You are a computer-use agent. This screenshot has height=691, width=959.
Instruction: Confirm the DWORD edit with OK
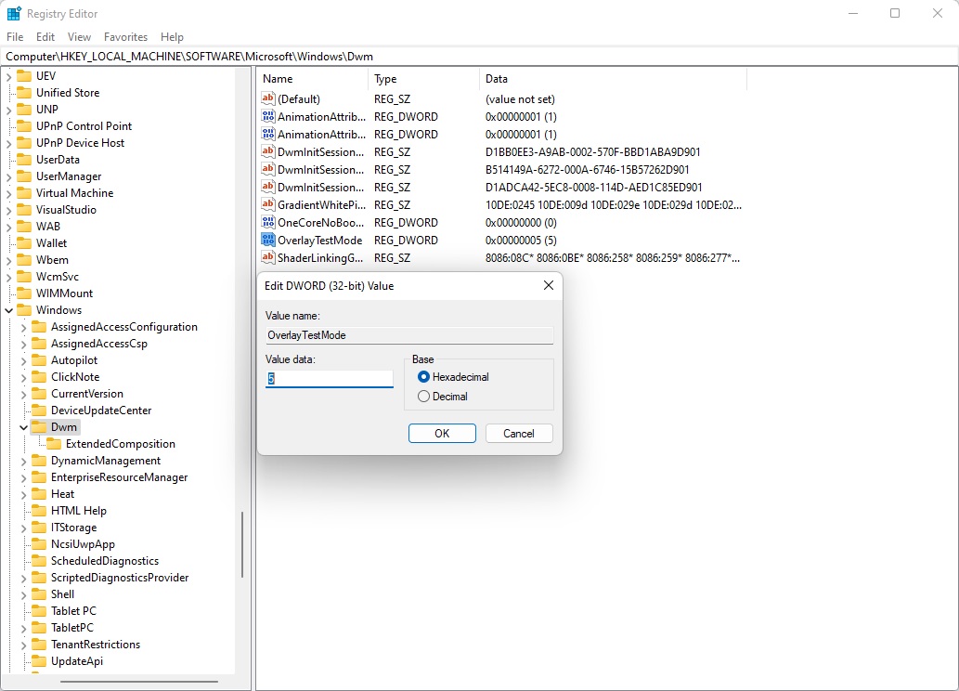point(442,434)
